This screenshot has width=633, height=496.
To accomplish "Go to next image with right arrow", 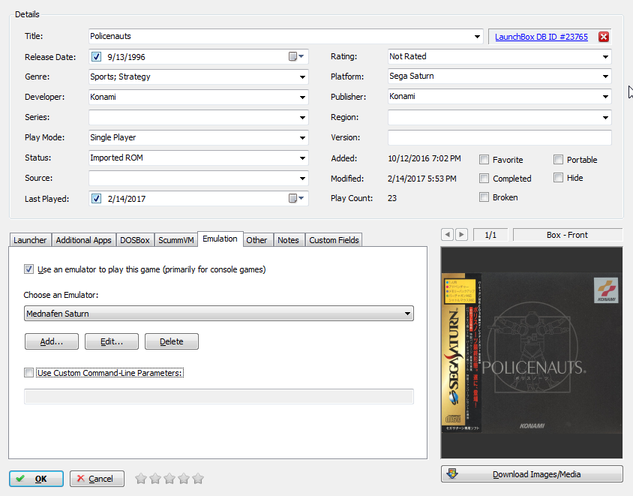I will click(x=461, y=234).
